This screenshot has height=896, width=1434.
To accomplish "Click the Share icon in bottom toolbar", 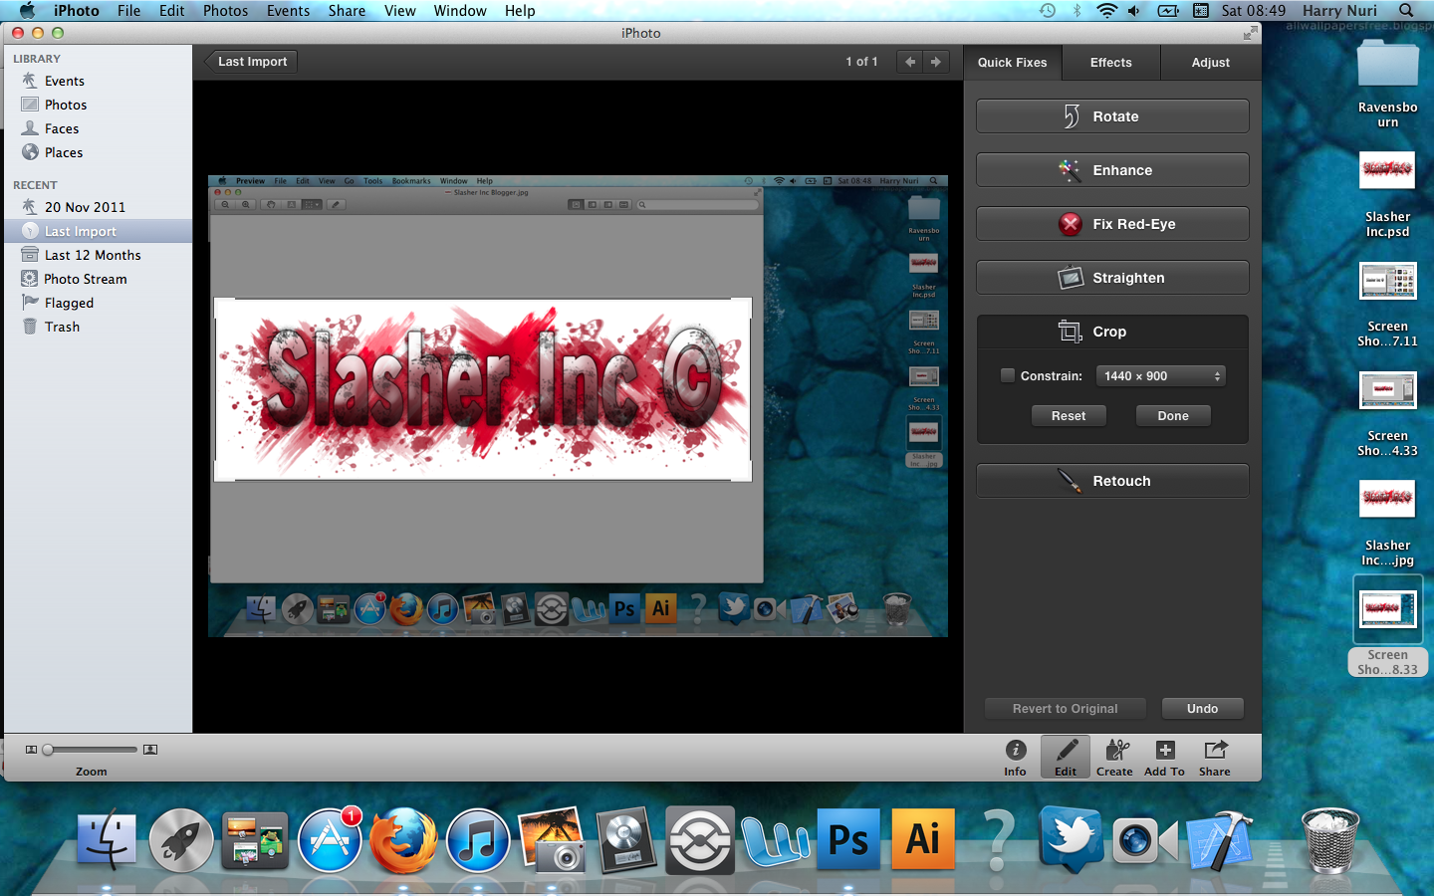I will 1214,757.
